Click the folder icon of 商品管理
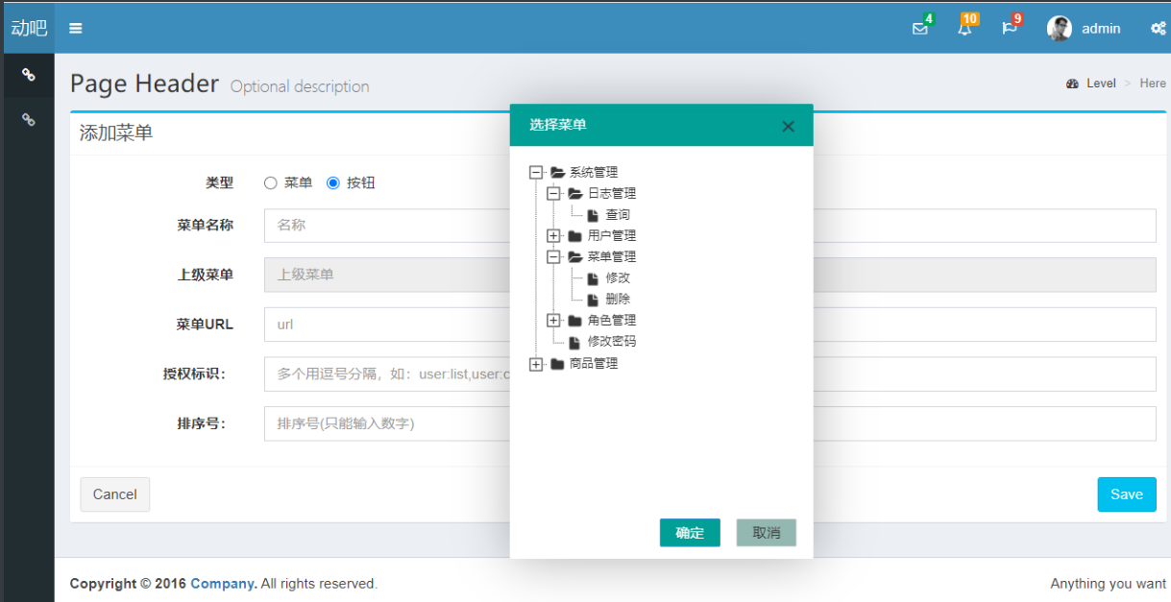Image resolution: width=1171 pixels, height=602 pixels. click(557, 364)
